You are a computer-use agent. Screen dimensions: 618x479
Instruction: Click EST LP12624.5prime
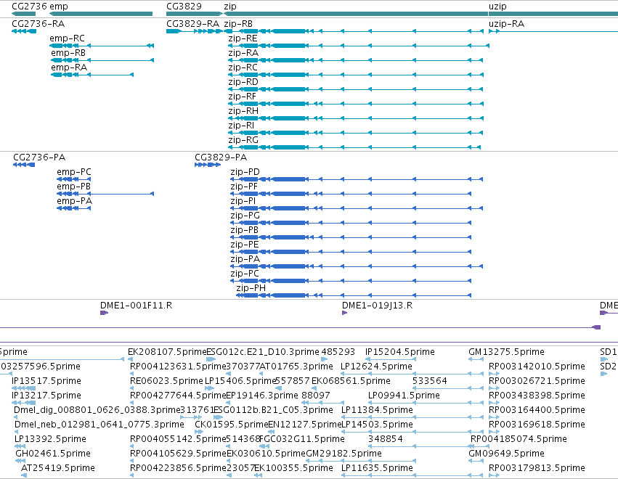[x=376, y=367]
